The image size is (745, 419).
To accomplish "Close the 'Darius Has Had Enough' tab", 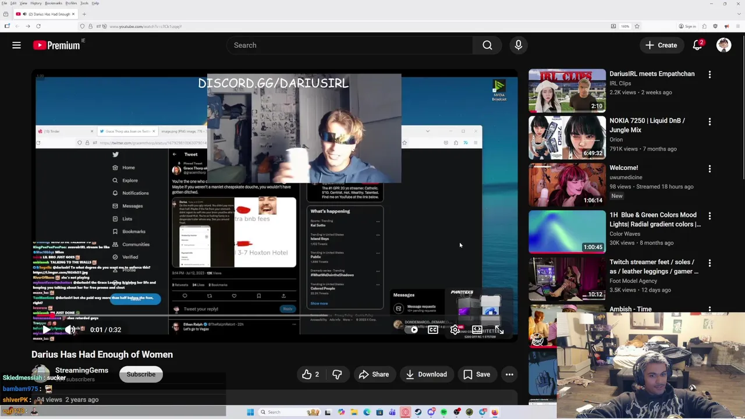I will pyautogui.click(x=73, y=14).
